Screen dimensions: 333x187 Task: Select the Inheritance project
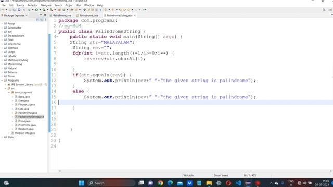coord(14,44)
